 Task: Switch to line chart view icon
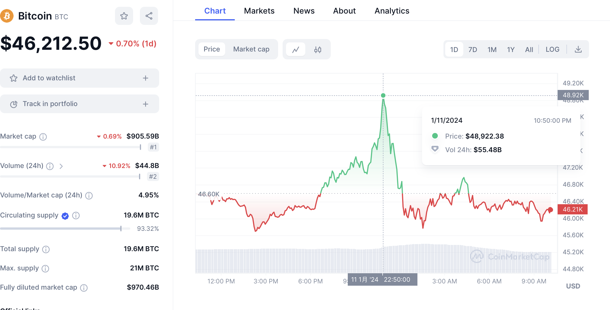pos(296,49)
